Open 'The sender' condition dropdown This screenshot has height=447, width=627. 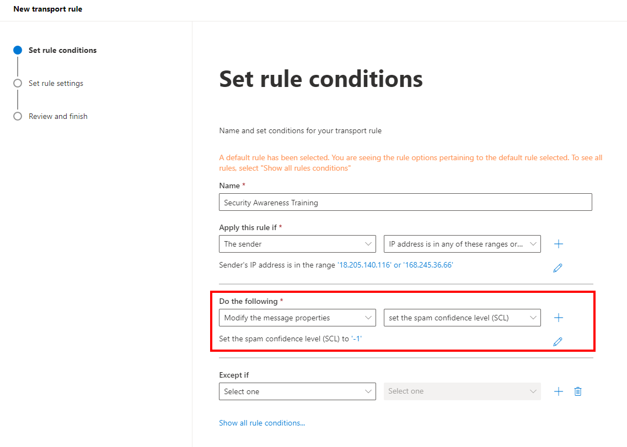pos(297,243)
